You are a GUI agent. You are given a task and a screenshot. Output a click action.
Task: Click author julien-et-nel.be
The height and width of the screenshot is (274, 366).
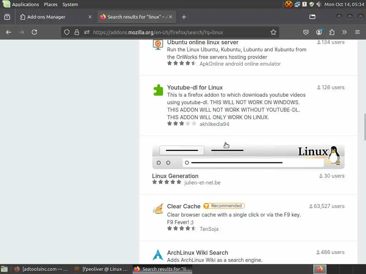tap(202, 183)
